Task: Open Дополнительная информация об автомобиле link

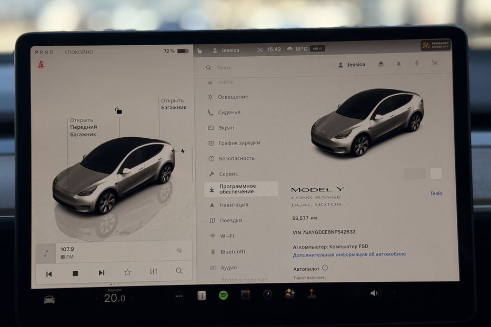Action: pyautogui.click(x=349, y=254)
